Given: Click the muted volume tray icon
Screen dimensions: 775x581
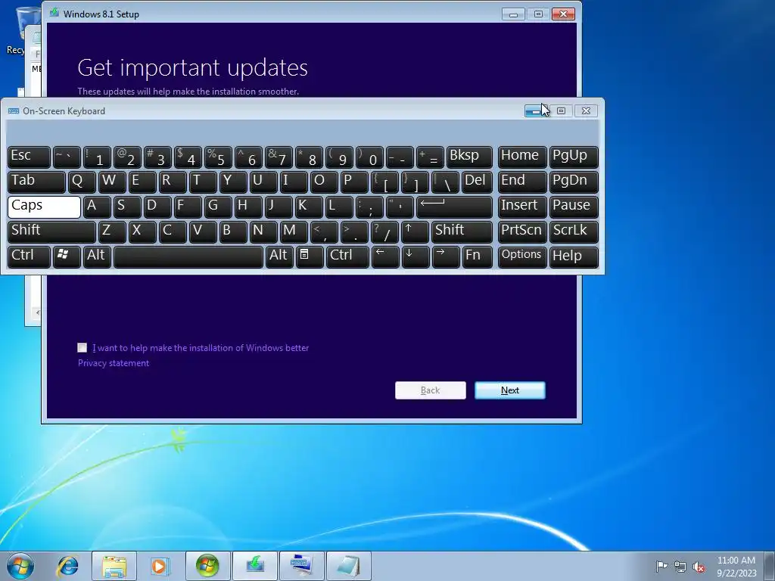Looking at the screenshot, I should click(699, 566).
